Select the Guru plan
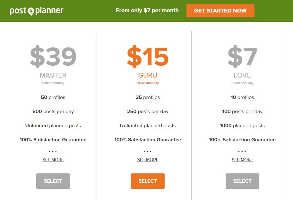Image resolution: width=293 pixels, height=200 pixels. tap(148, 181)
